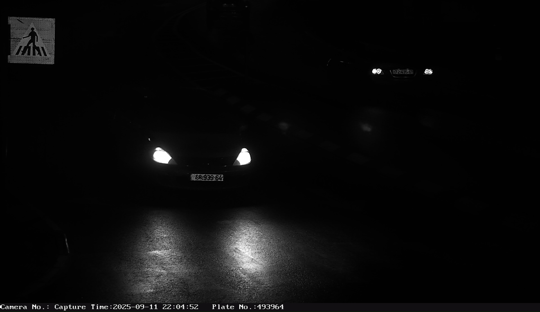Click the capture date 2025-09-11
This screenshot has height=312, width=540.
(135, 307)
